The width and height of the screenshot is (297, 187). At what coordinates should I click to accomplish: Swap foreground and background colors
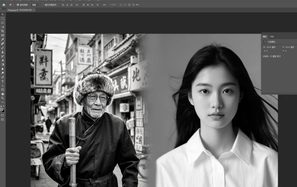click(4, 106)
